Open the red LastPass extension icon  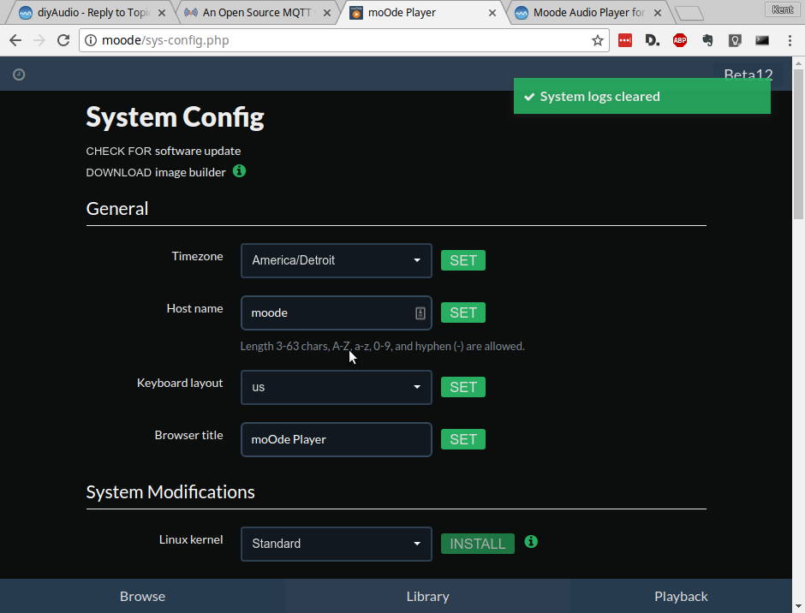[x=625, y=40]
